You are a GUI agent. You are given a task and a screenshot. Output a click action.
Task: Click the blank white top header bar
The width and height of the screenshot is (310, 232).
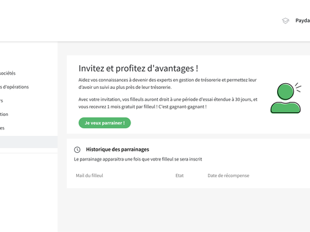tap(140, 21)
